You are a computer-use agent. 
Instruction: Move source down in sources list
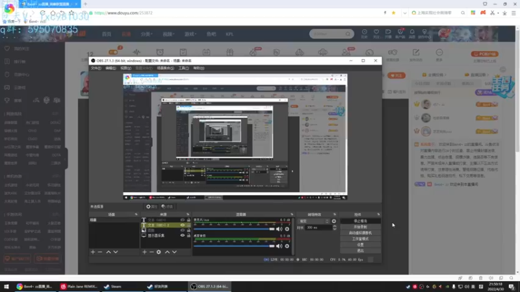pos(174,252)
